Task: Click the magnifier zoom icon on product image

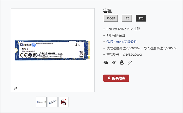Action: [x=16, y=88]
